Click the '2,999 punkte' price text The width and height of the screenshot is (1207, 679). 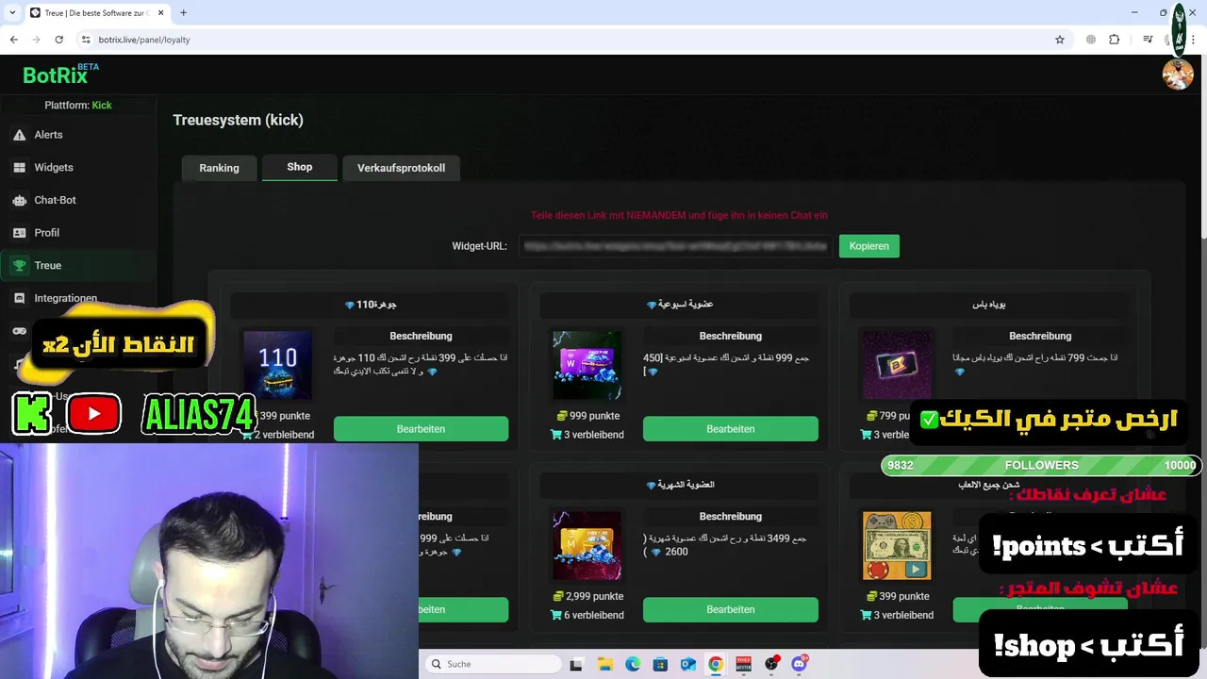tap(594, 596)
